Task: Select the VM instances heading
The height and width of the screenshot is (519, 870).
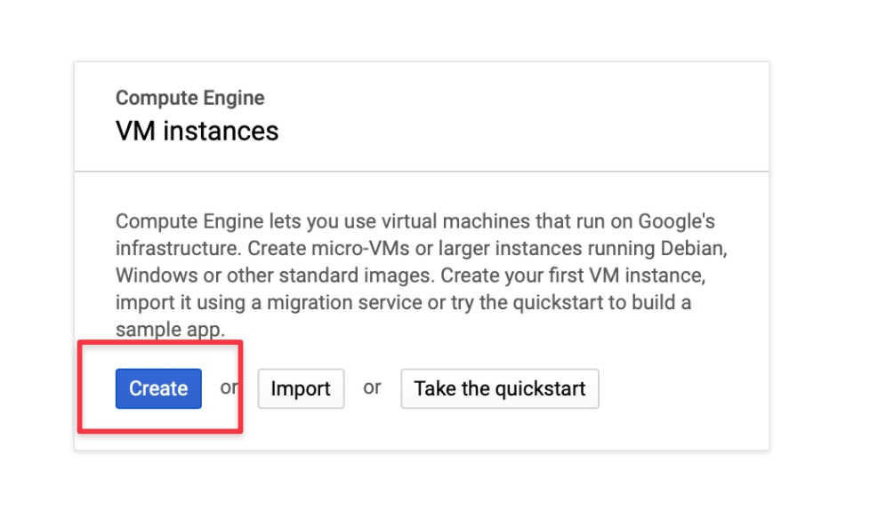Action: pyautogui.click(x=197, y=132)
